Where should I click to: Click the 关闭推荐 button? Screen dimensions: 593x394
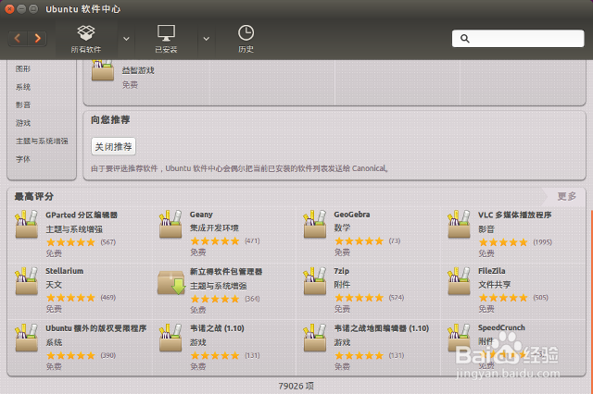point(113,146)
